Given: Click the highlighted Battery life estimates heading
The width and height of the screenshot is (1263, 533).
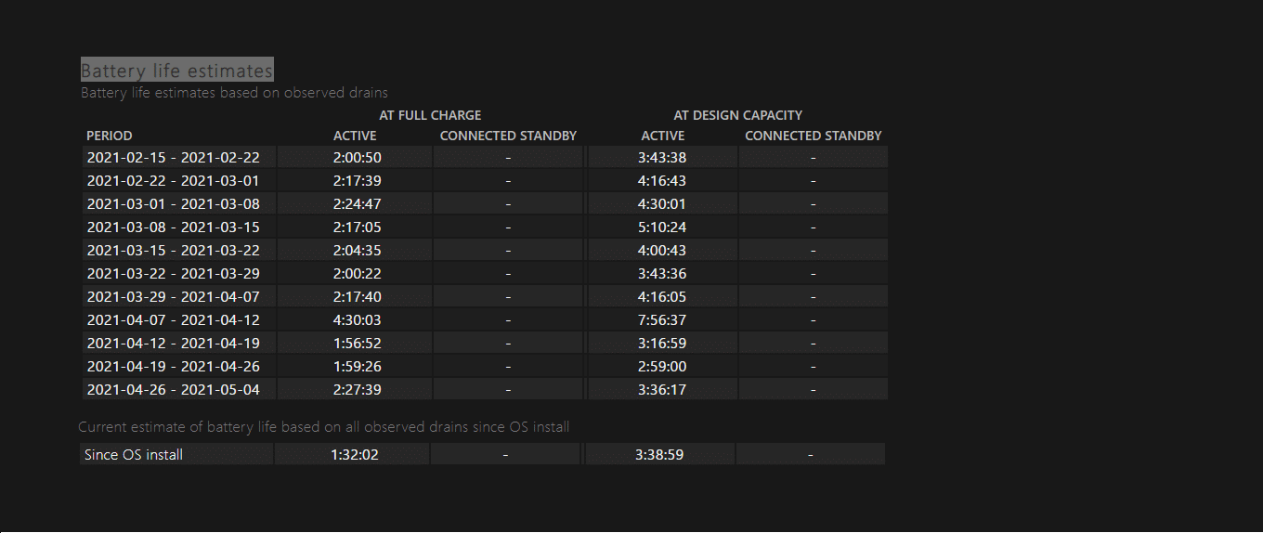Looking at the screenshot, I should pyautogui.click(x=176, y=70).
